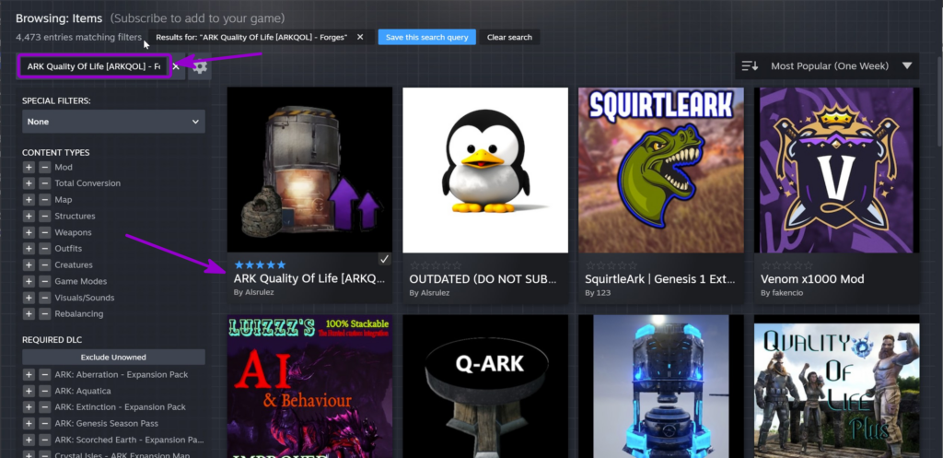Viewport: 943px width, 458px height.
Task: Exclude the Mod content type filter
Action: tap(44, 168)
